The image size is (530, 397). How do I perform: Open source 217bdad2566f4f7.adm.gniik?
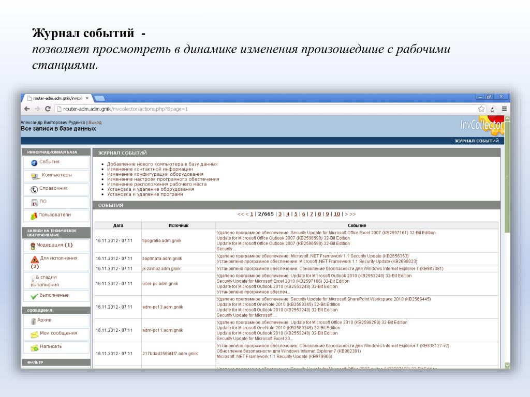170,354
